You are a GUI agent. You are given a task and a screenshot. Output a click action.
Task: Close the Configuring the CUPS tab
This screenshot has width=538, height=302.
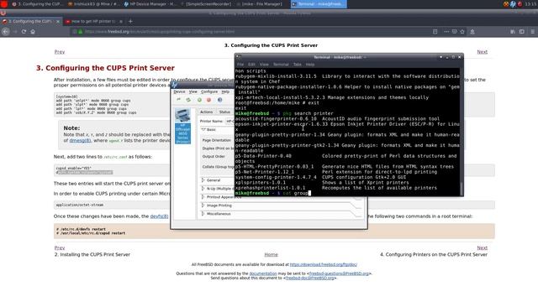(x=58, y=21)
